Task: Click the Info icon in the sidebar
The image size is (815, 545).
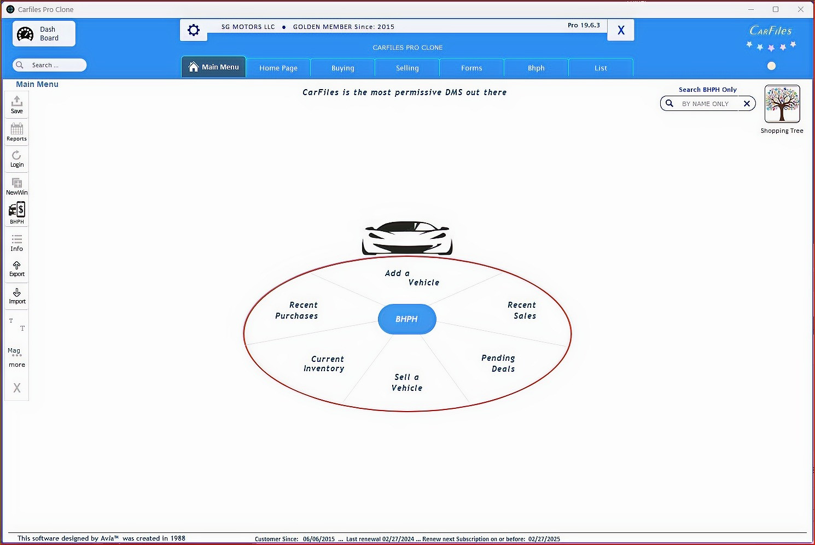Action: (x=16, y=242)
